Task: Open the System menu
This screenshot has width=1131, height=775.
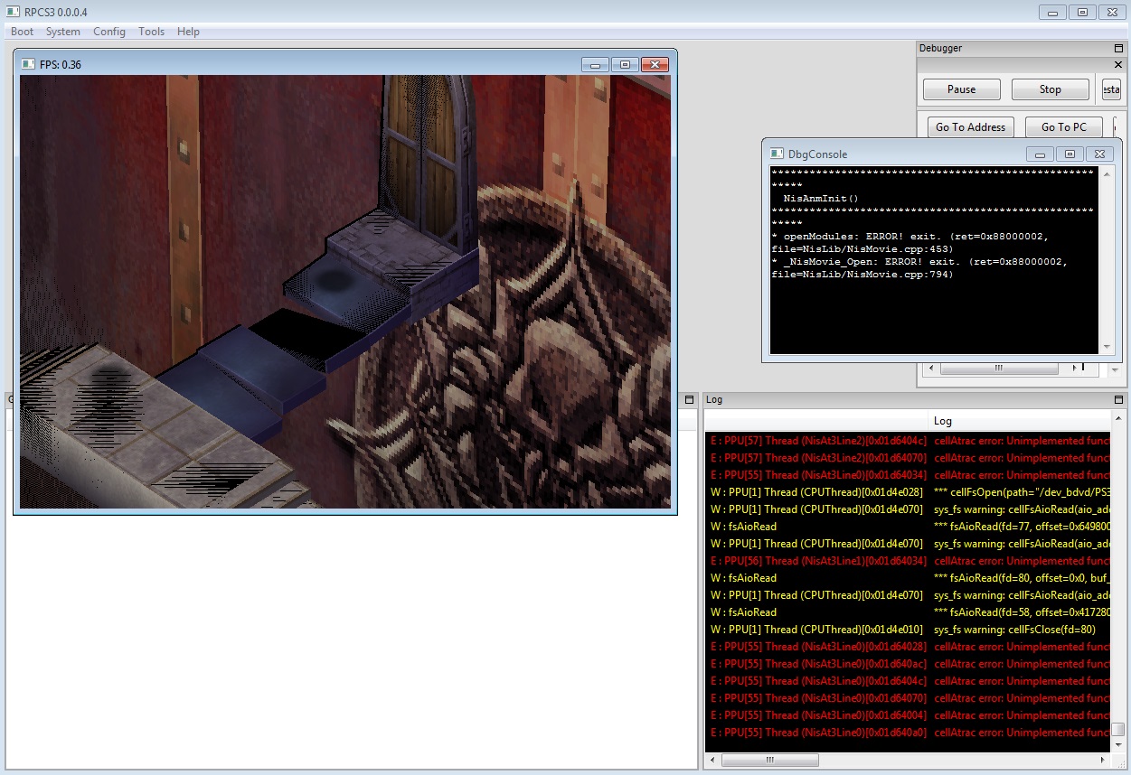Action: (x=63, y=32)
